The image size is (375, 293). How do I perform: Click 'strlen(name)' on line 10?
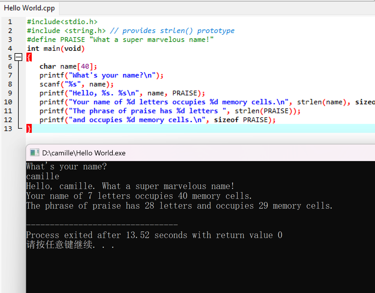coord(322,102)
